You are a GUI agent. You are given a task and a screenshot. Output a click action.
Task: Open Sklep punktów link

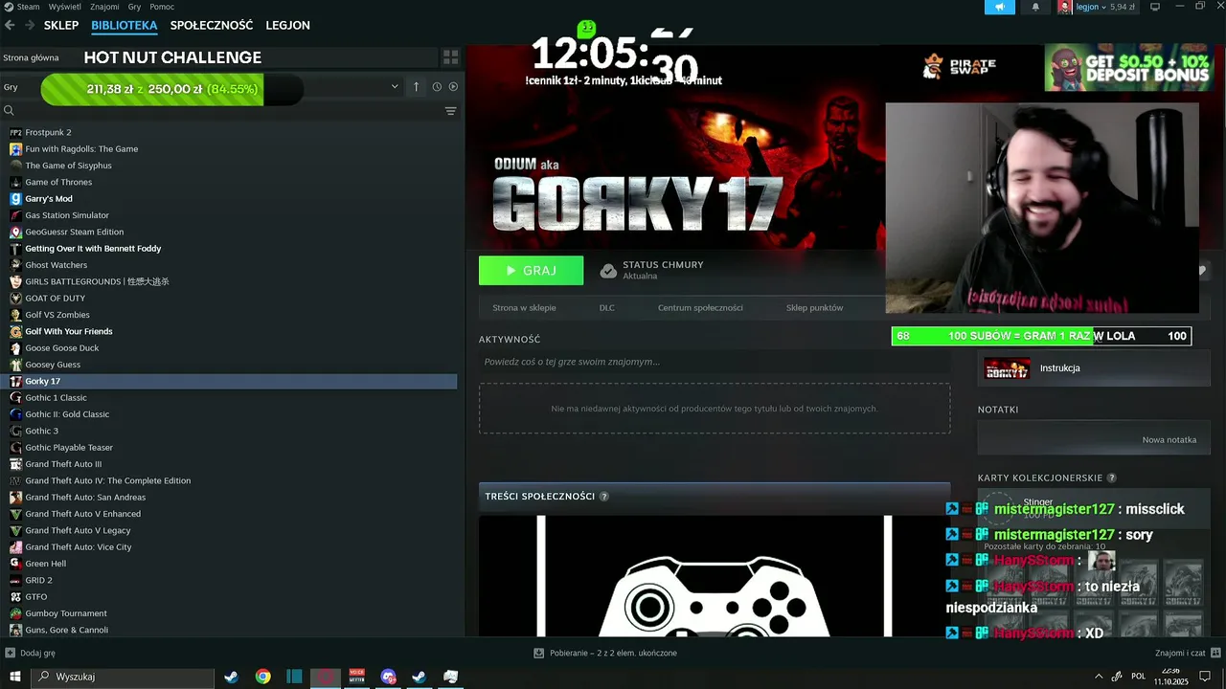coord(814,308)
